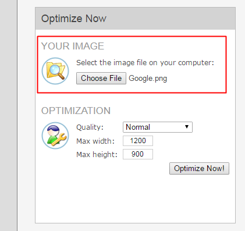
Task: Focus the Max width field showing 1200
Action: point(138,141)
